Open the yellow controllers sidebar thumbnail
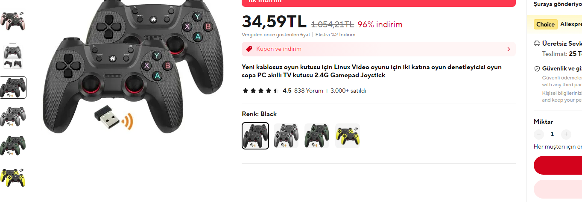The height and width of the screenshot is (202, 582). point(13,178)
